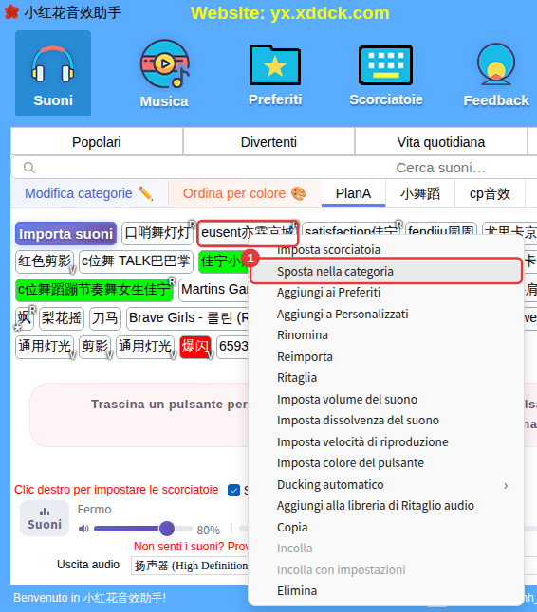
Task: Click the palette icon beside Ordina per colore
Action: click(299, 193)
